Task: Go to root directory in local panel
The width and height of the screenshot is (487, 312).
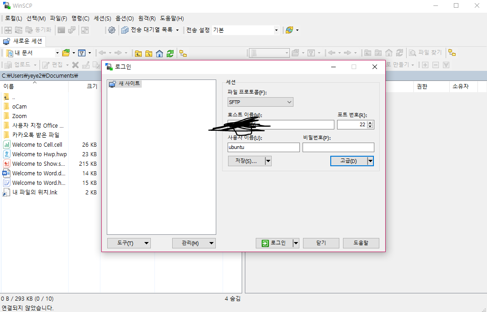Action: [149, 54]
